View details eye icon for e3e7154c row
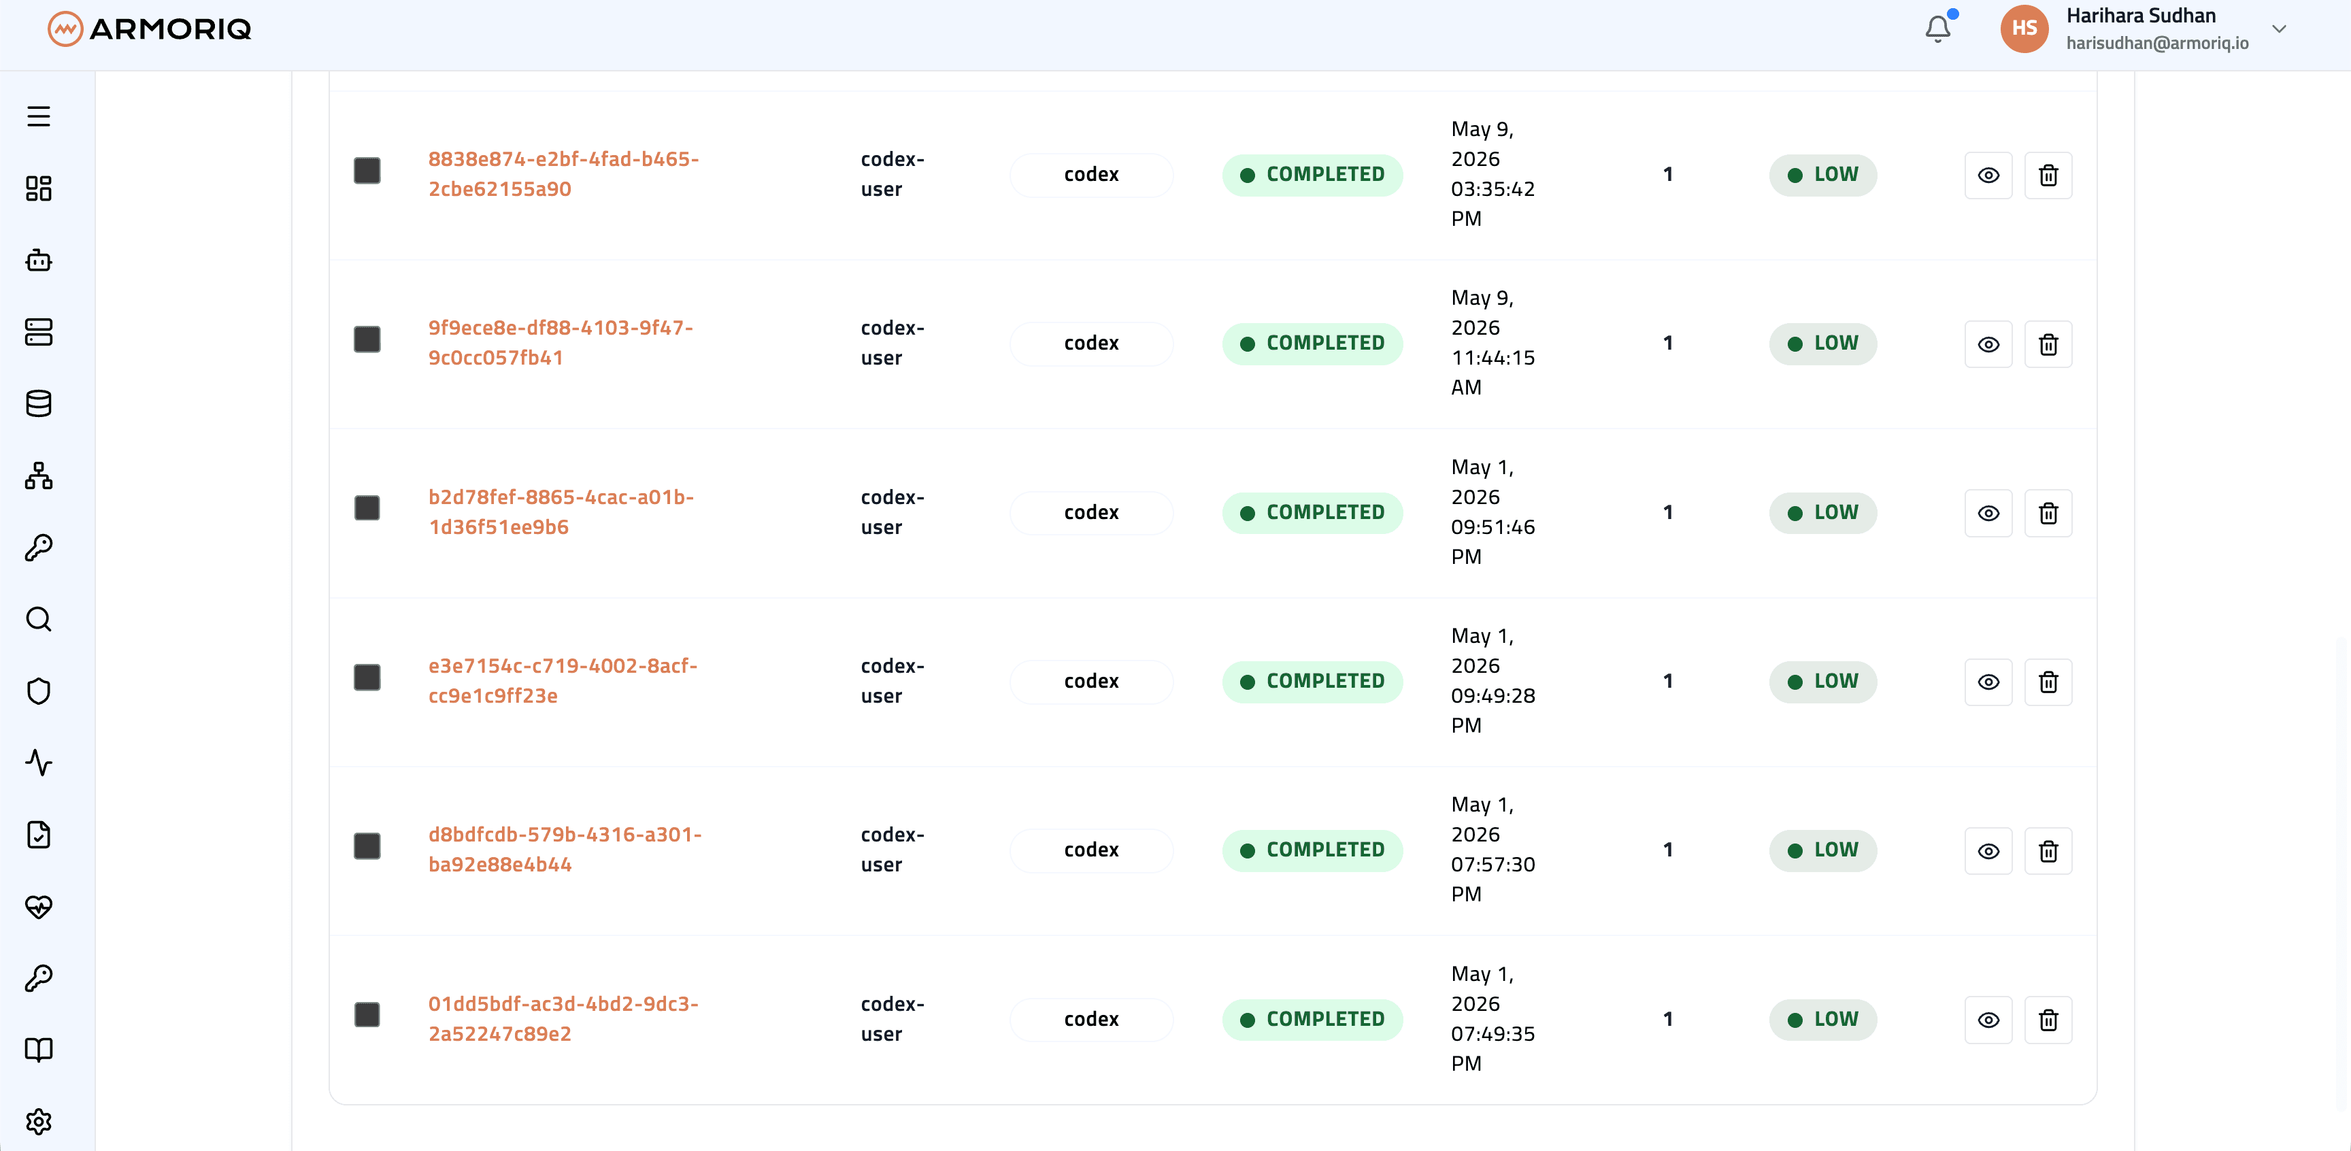Image resolution: width=2351 pixels, height=1151 pixels. tap(1988, 682)
